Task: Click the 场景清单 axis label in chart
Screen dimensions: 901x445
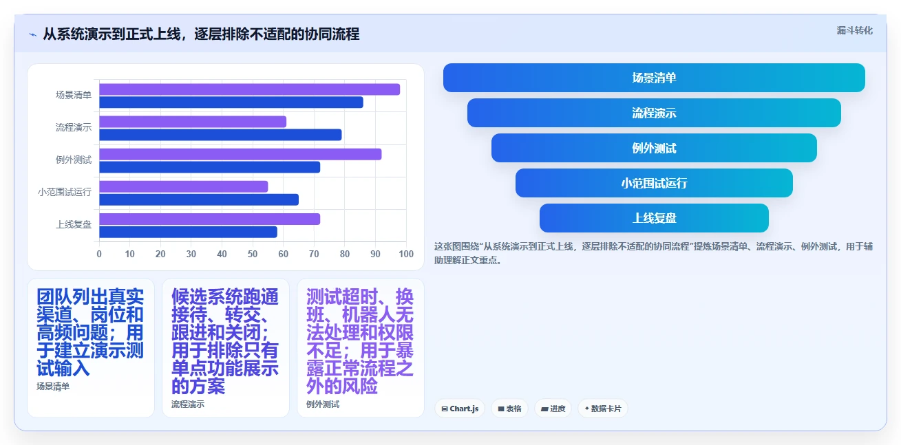Action: pyautogui.click(x=74, y=95)
